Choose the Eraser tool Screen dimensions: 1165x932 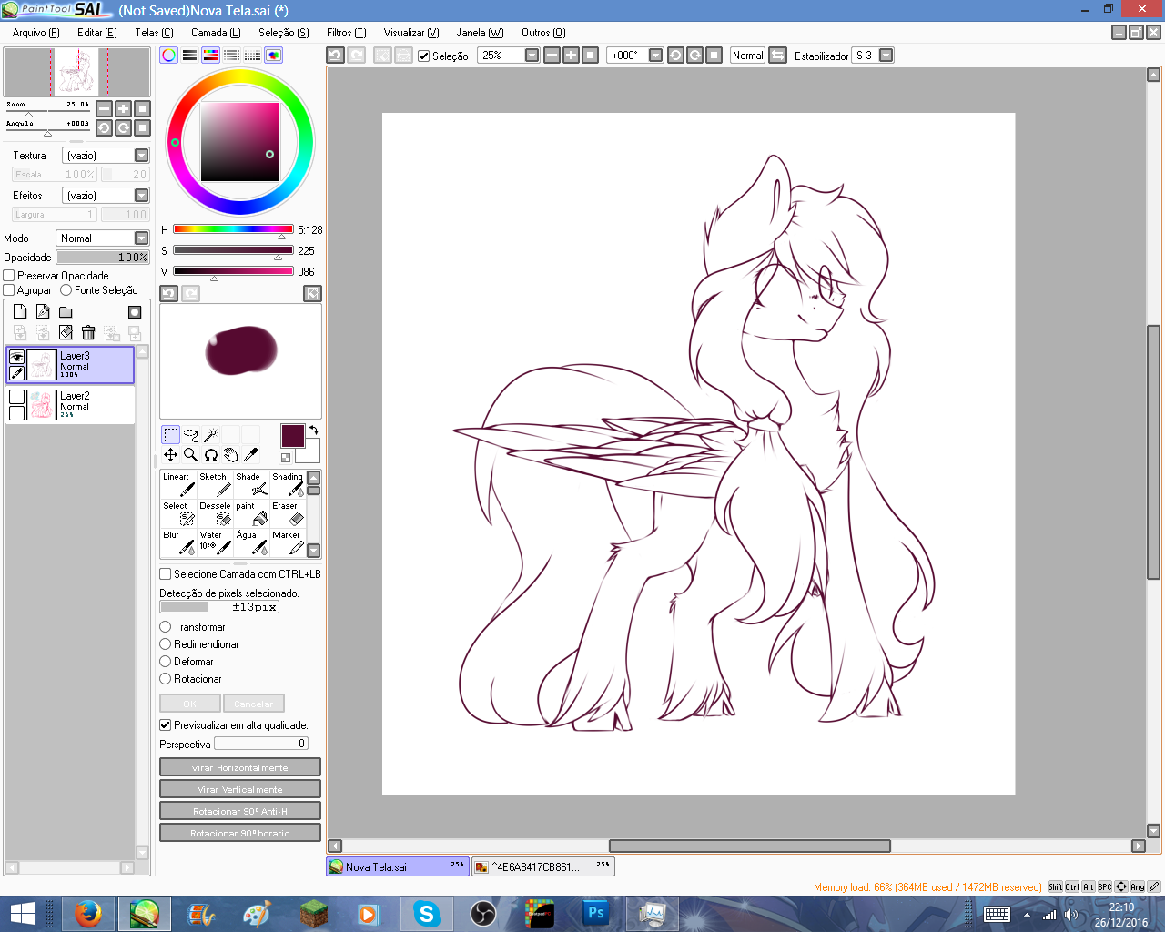coord(288,514)
